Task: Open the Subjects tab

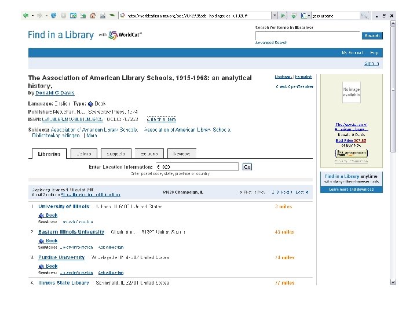Action: [x=116, y=154]
